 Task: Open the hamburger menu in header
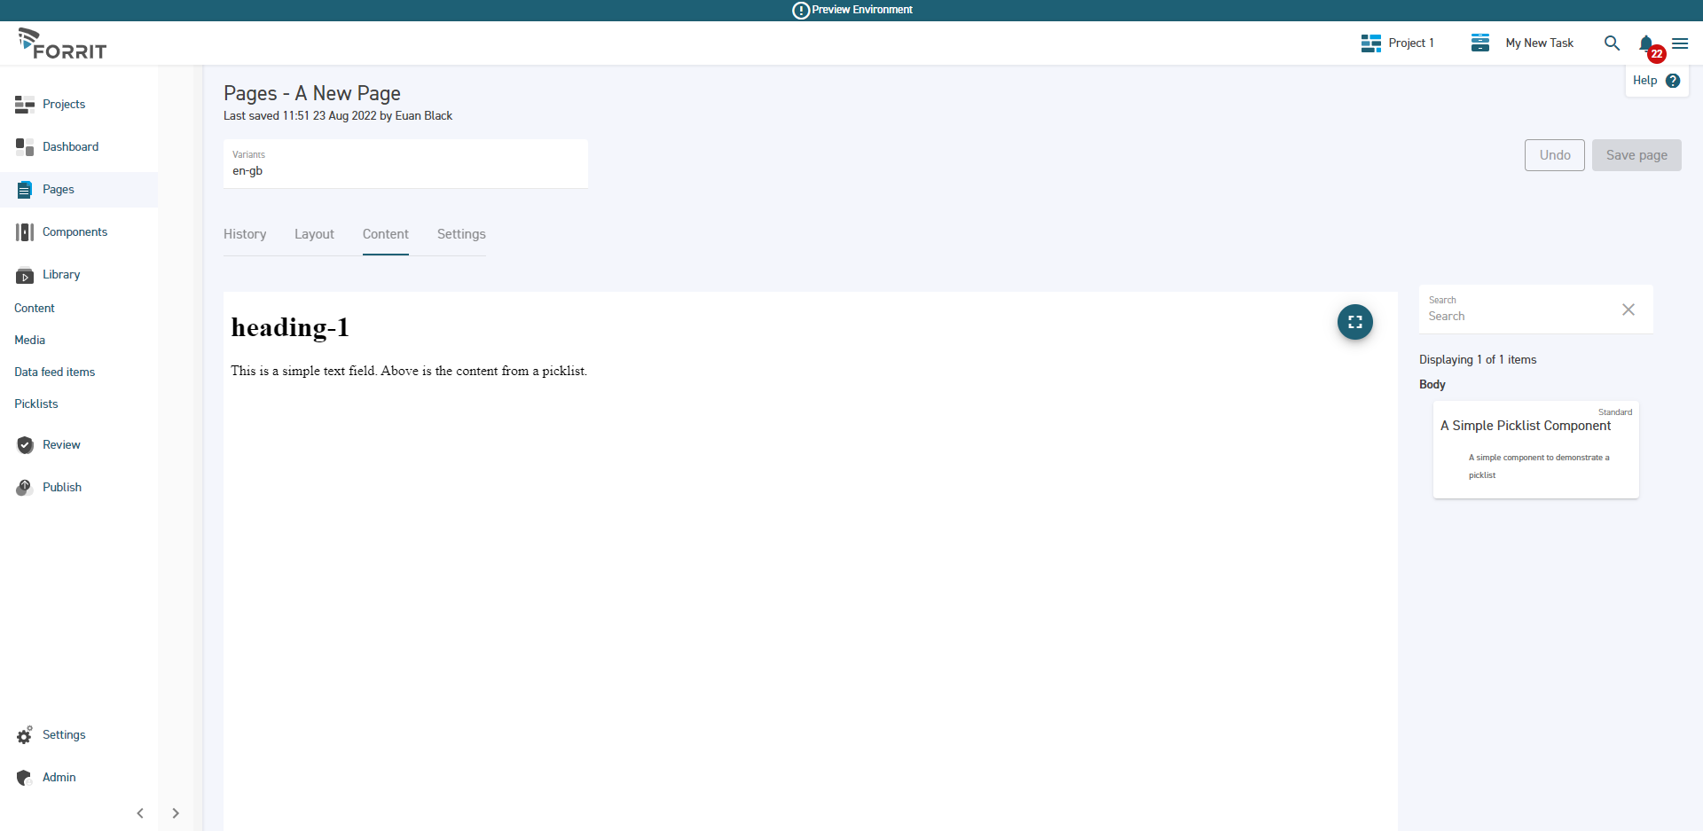(1680, 43)
